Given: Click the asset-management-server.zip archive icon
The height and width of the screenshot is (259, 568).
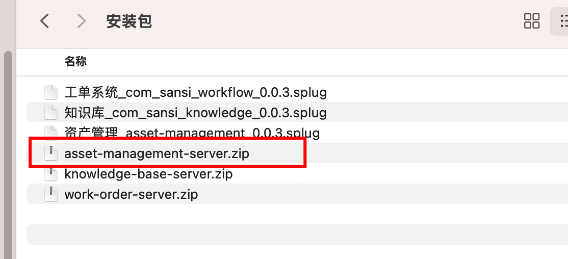Looking at the screenshot, I should tap(51, 154).
